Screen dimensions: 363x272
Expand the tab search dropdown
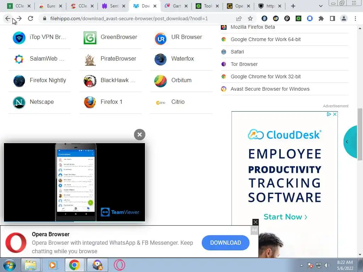[320, 6]
